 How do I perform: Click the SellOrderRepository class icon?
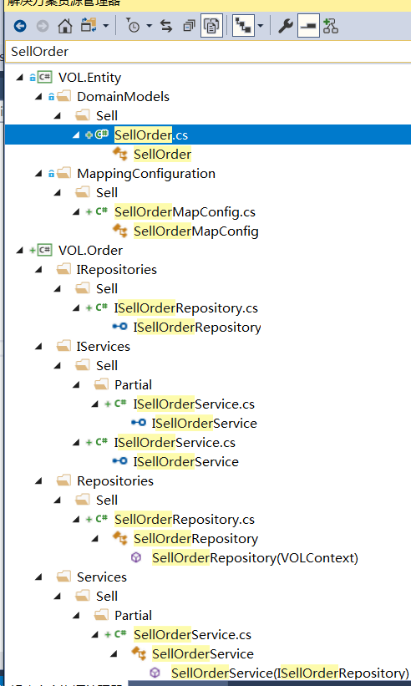[x=120, y=538]
